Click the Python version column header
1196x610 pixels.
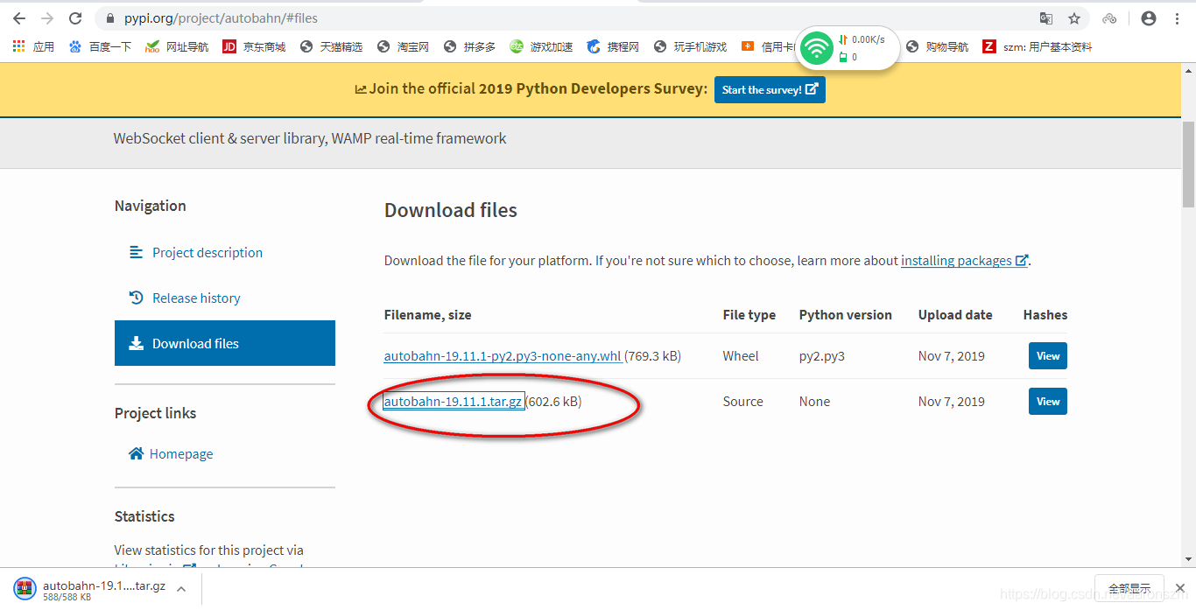846,315
